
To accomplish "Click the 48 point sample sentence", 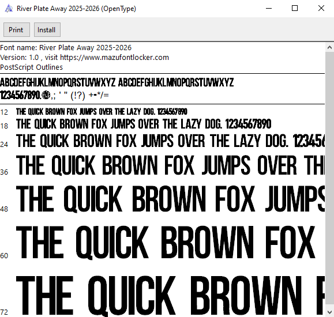I will (170, 199).
